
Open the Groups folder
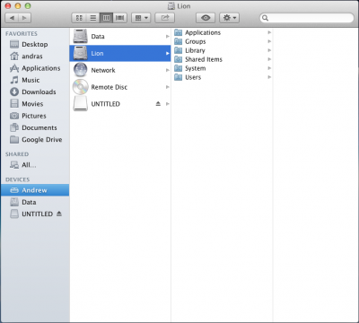(x=223, y=41)
